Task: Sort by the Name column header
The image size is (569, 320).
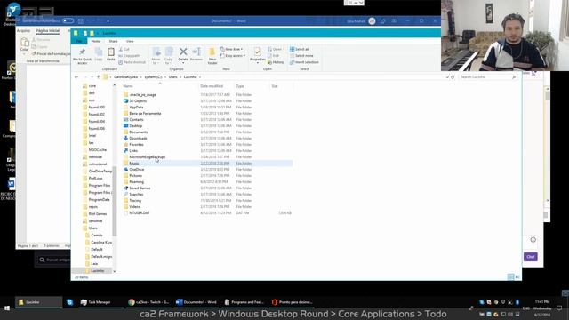Action: tap(128, 86)
